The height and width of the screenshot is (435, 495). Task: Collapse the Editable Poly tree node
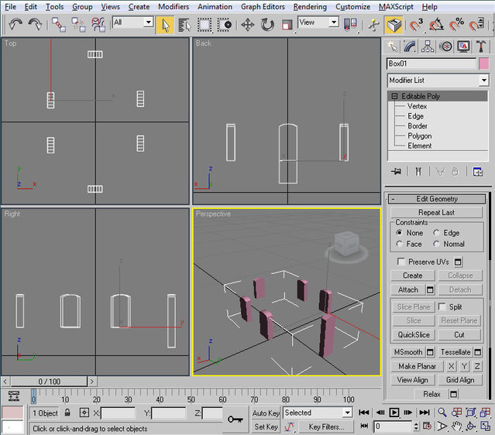395,97
